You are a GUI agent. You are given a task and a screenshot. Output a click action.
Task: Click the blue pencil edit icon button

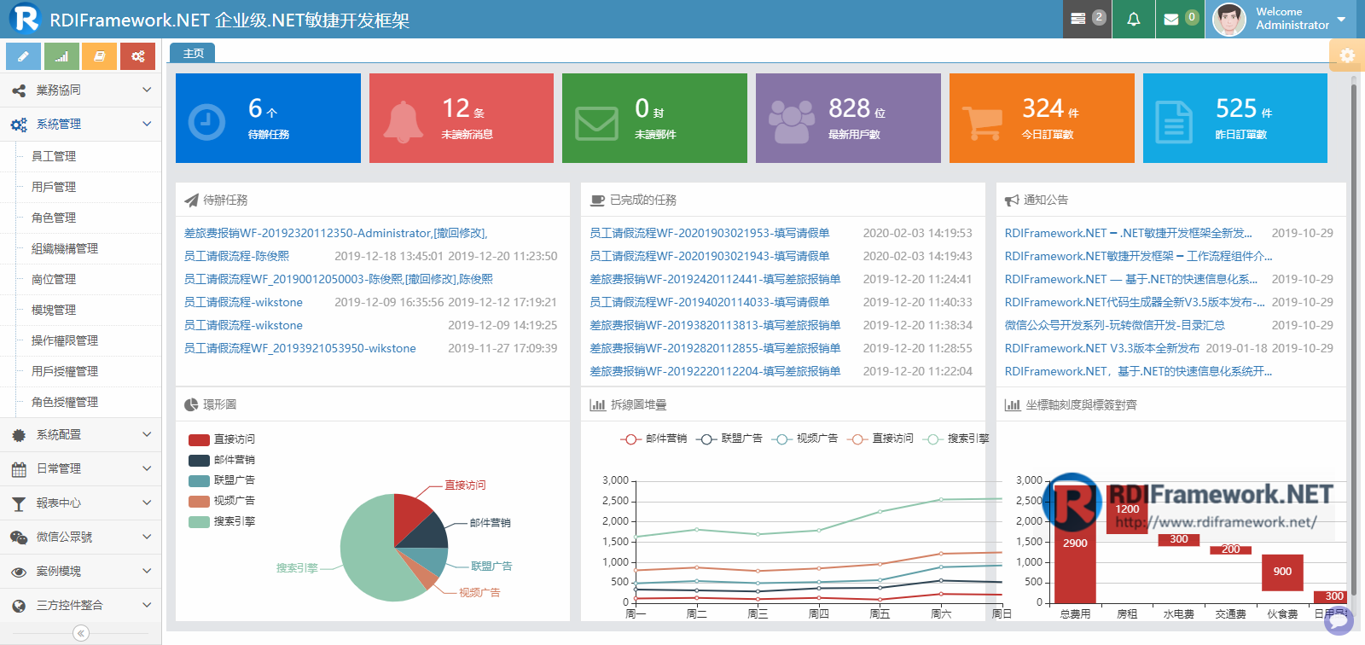pyautogui.click(x=23, y=56)
